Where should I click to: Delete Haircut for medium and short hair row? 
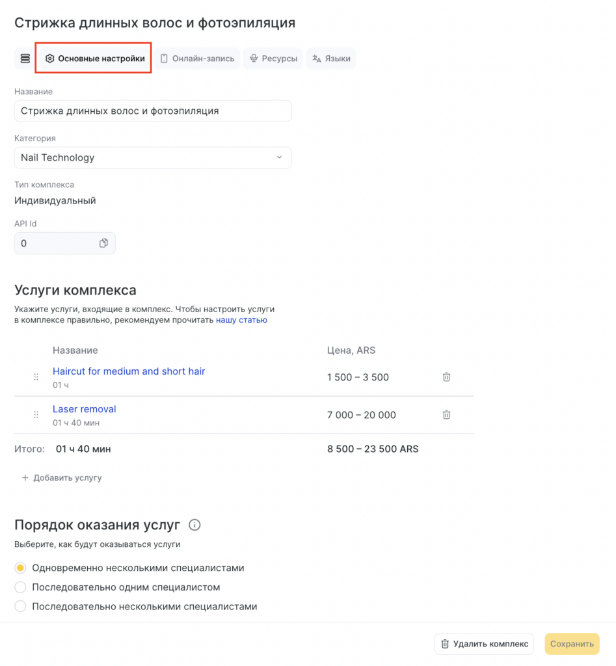pyautogui.click(x=446, y=377)
